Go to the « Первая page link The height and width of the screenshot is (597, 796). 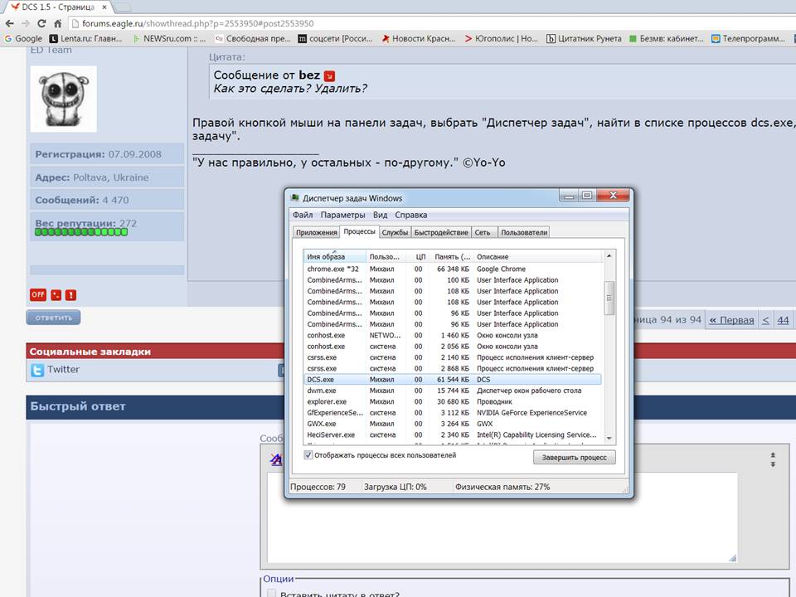coord(731,320)
